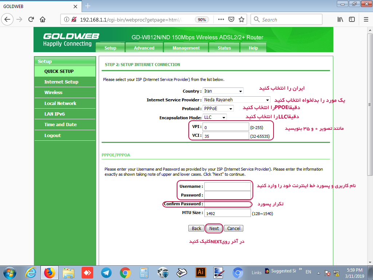373x280 pixels.
Task: Switch to the Advanced tab
Action: coord(144,48)
